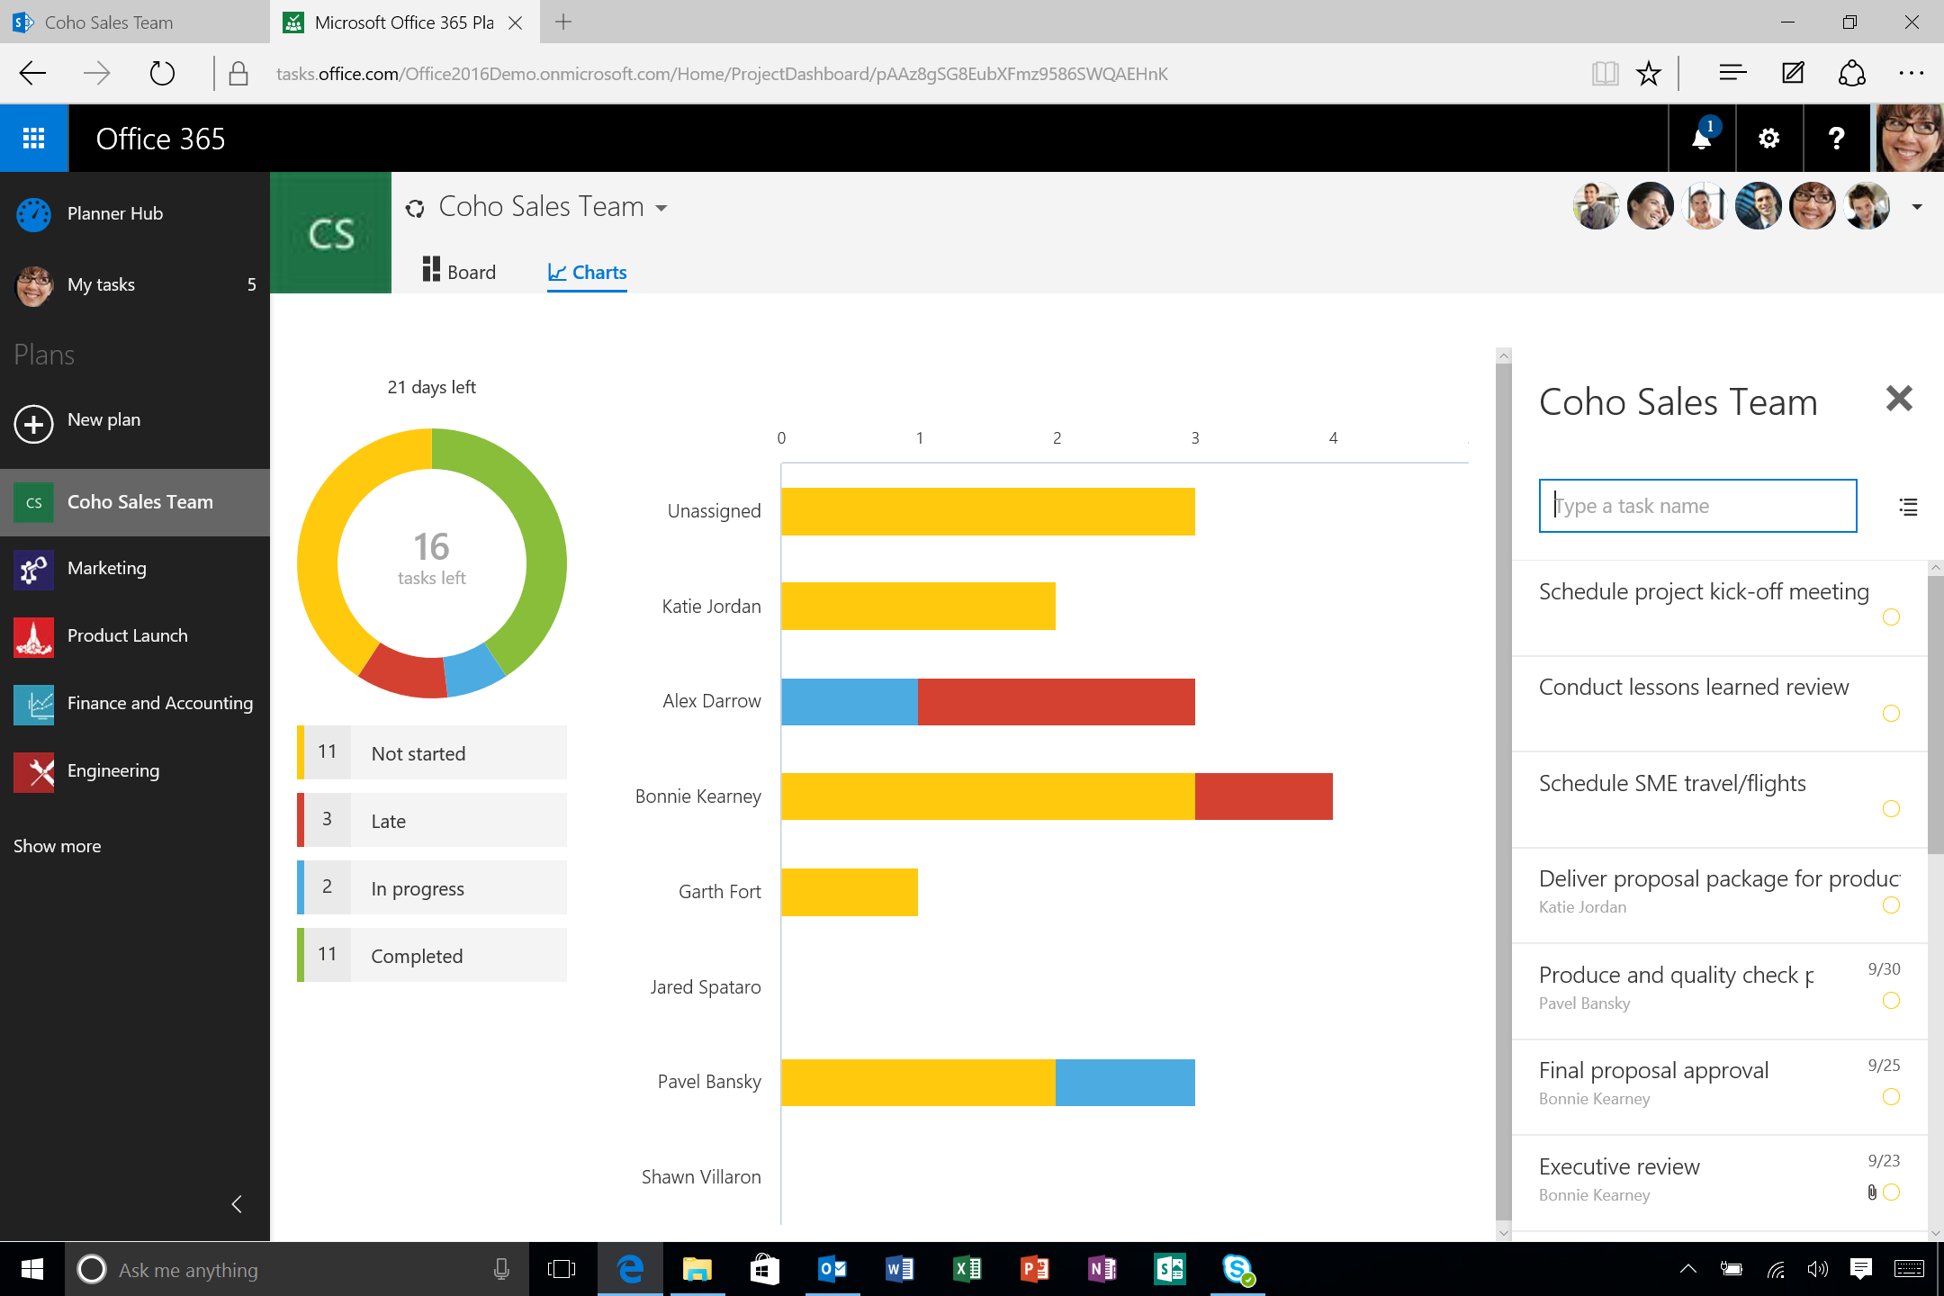Viewport: 1944px width, 1296px height.
Task: Open the Finance and Accounting plan
Action: tap(160, 701)
